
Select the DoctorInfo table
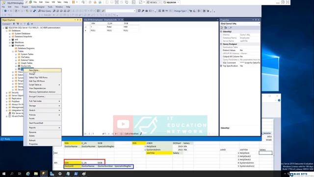[x=26, y=66]
